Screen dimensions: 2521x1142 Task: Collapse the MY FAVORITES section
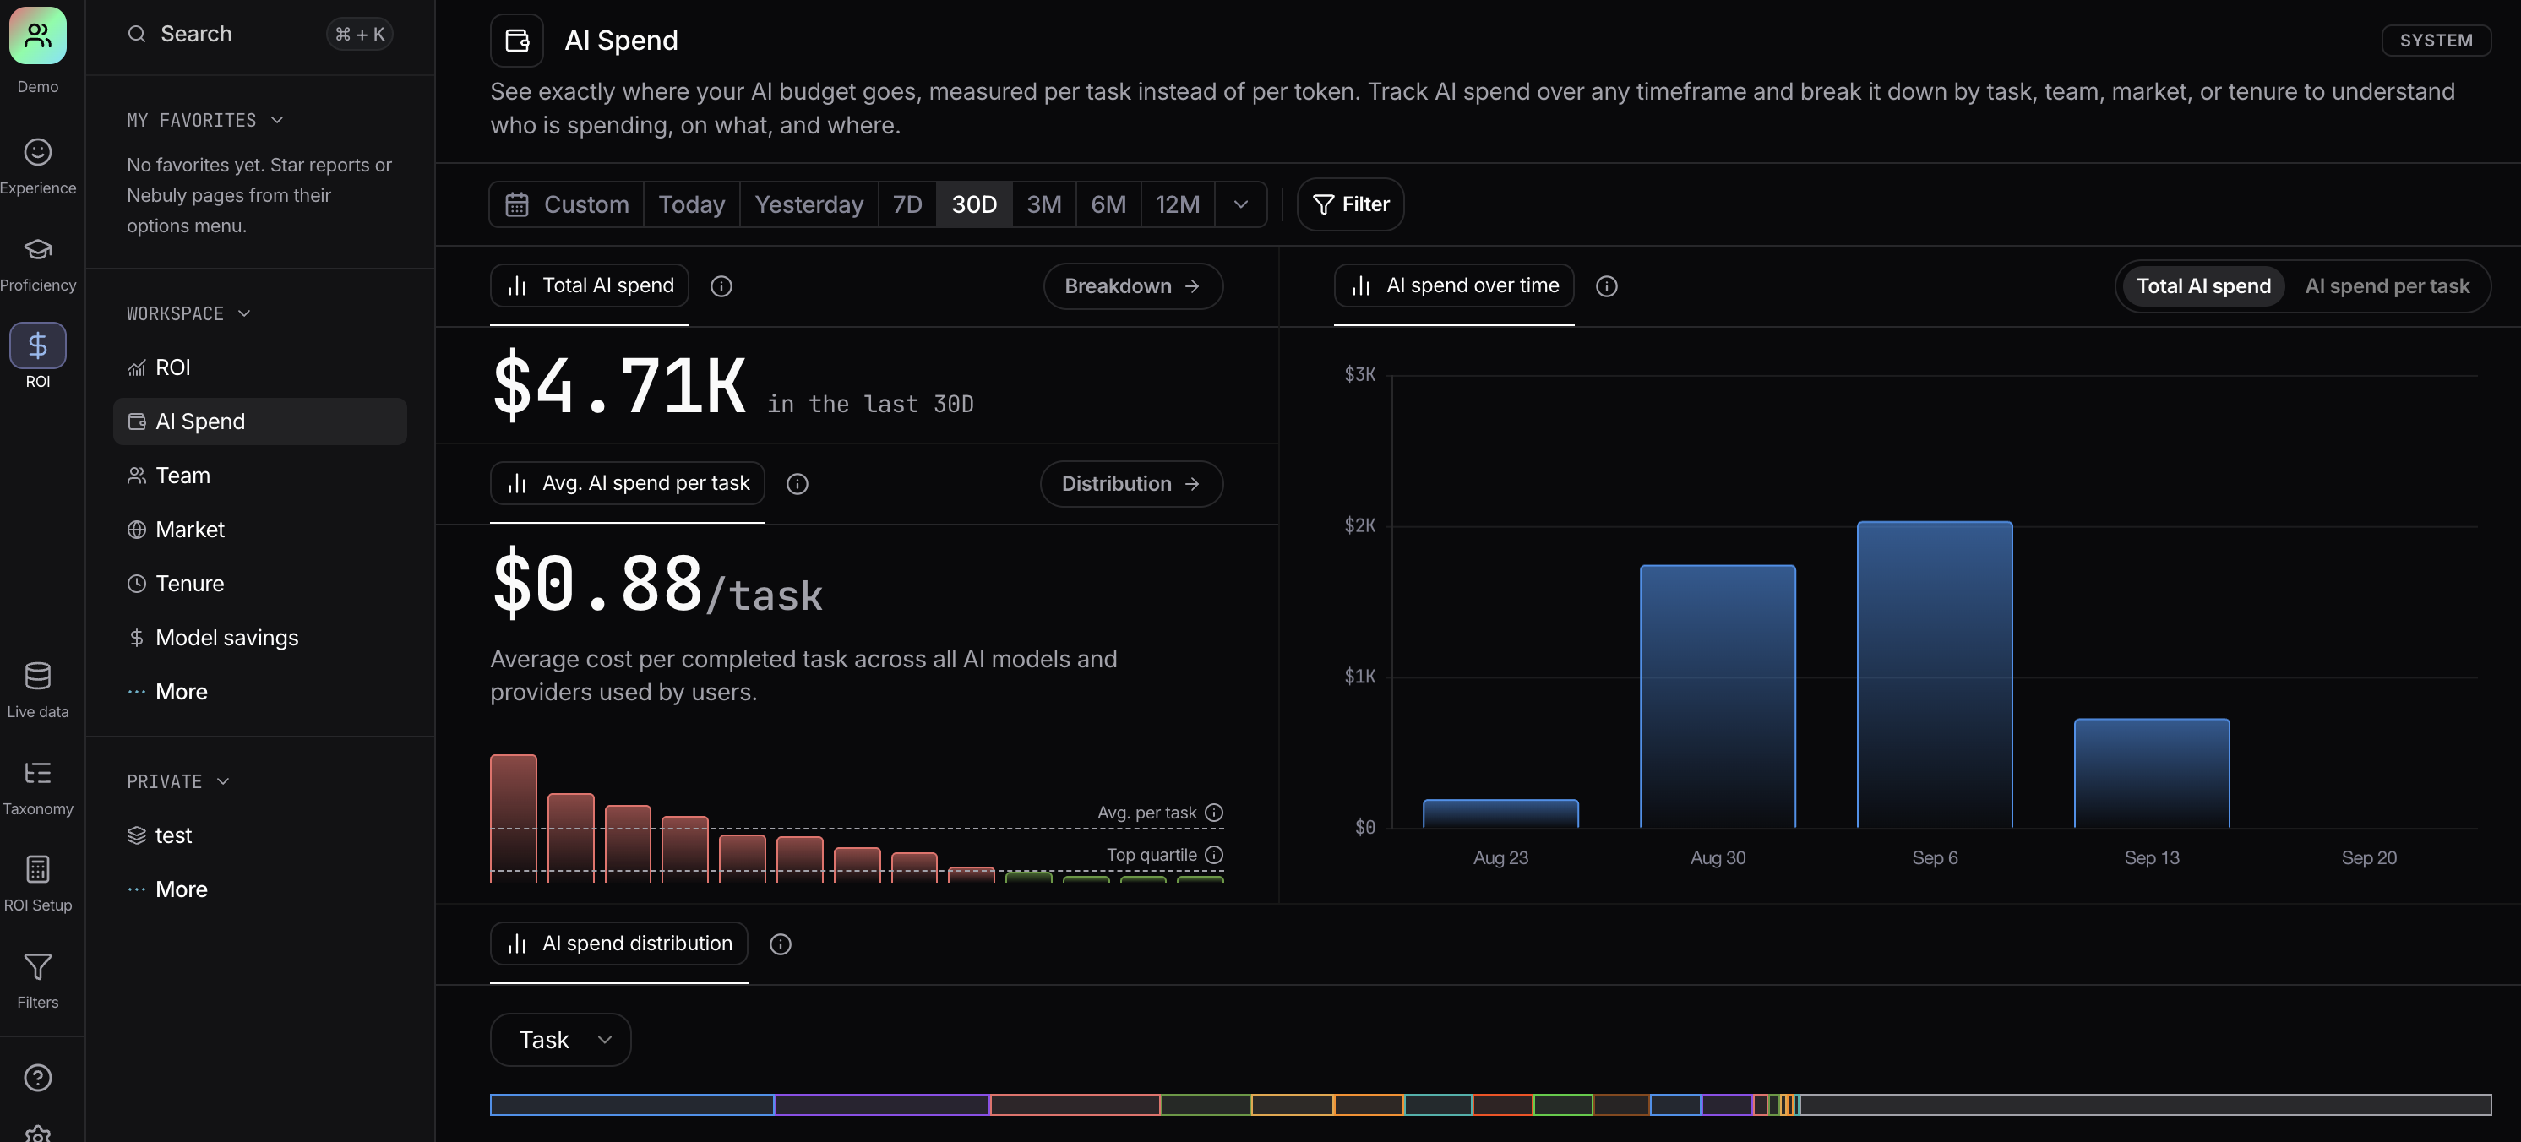204,119
